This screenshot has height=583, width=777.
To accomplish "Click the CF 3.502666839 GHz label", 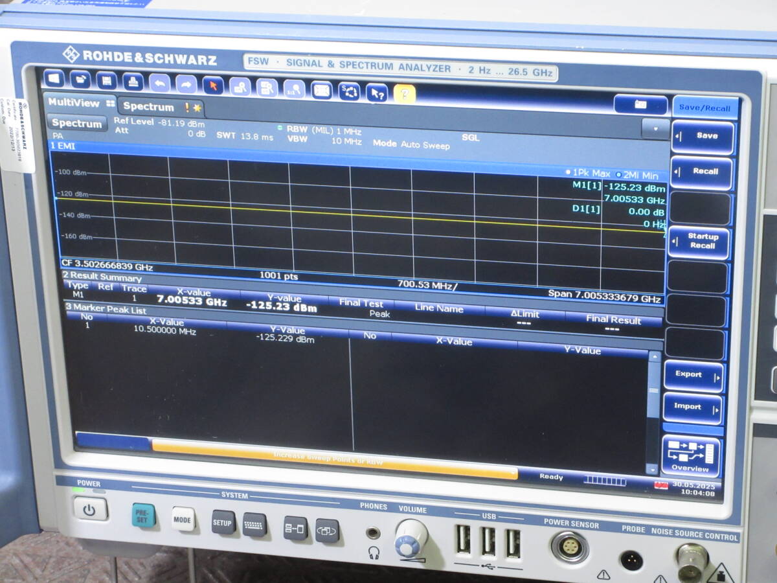I will pyautogui.click(x=107, y=265).
